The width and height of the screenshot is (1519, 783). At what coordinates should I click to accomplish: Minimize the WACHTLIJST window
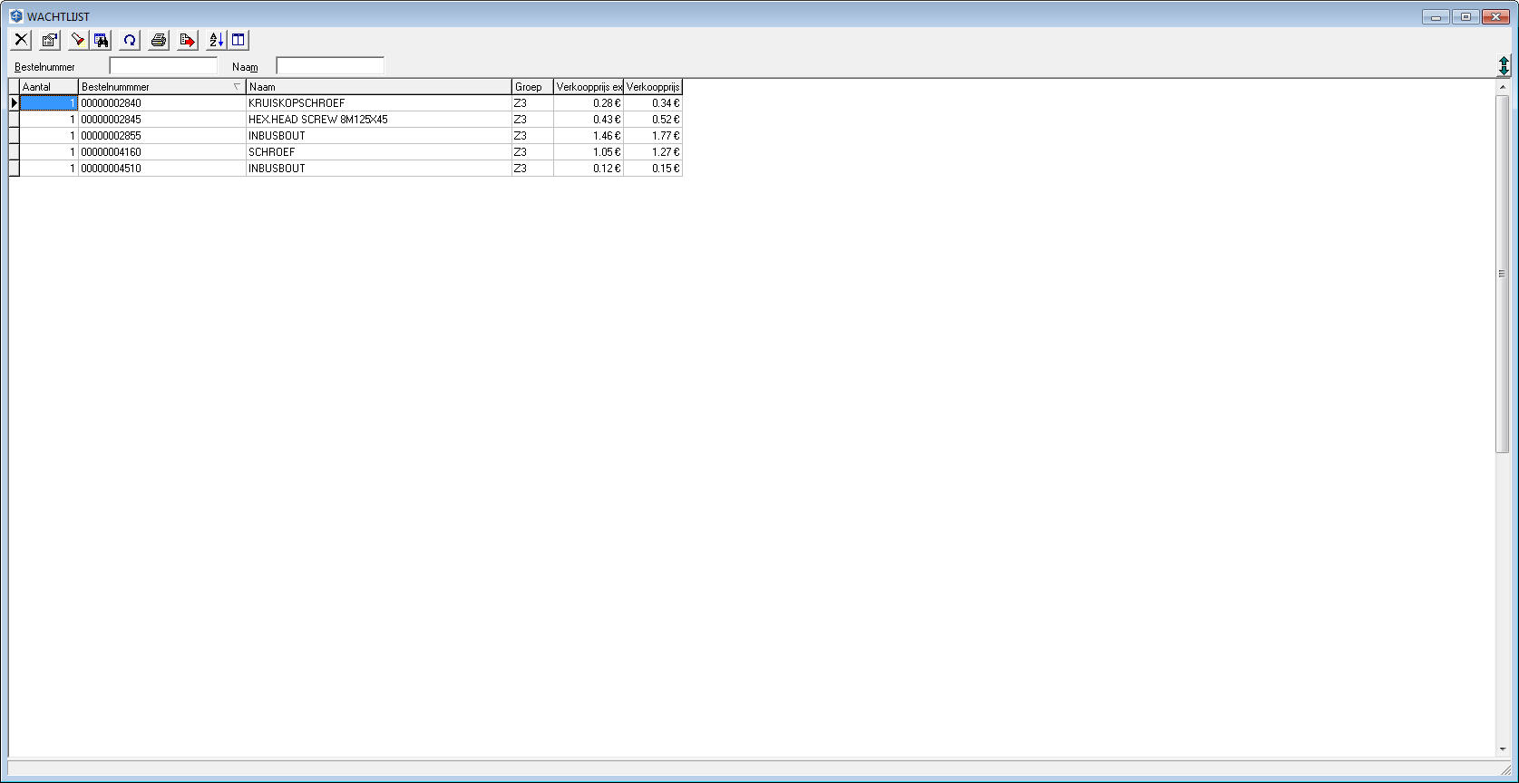pyautogui.click(x=1436, y=16)
